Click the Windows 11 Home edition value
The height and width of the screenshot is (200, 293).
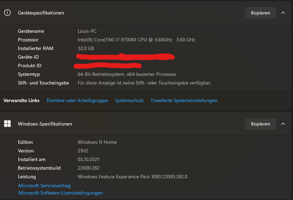click(x=97, y=142)
